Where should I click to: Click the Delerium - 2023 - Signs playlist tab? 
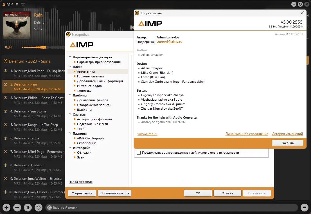point(29,61)
